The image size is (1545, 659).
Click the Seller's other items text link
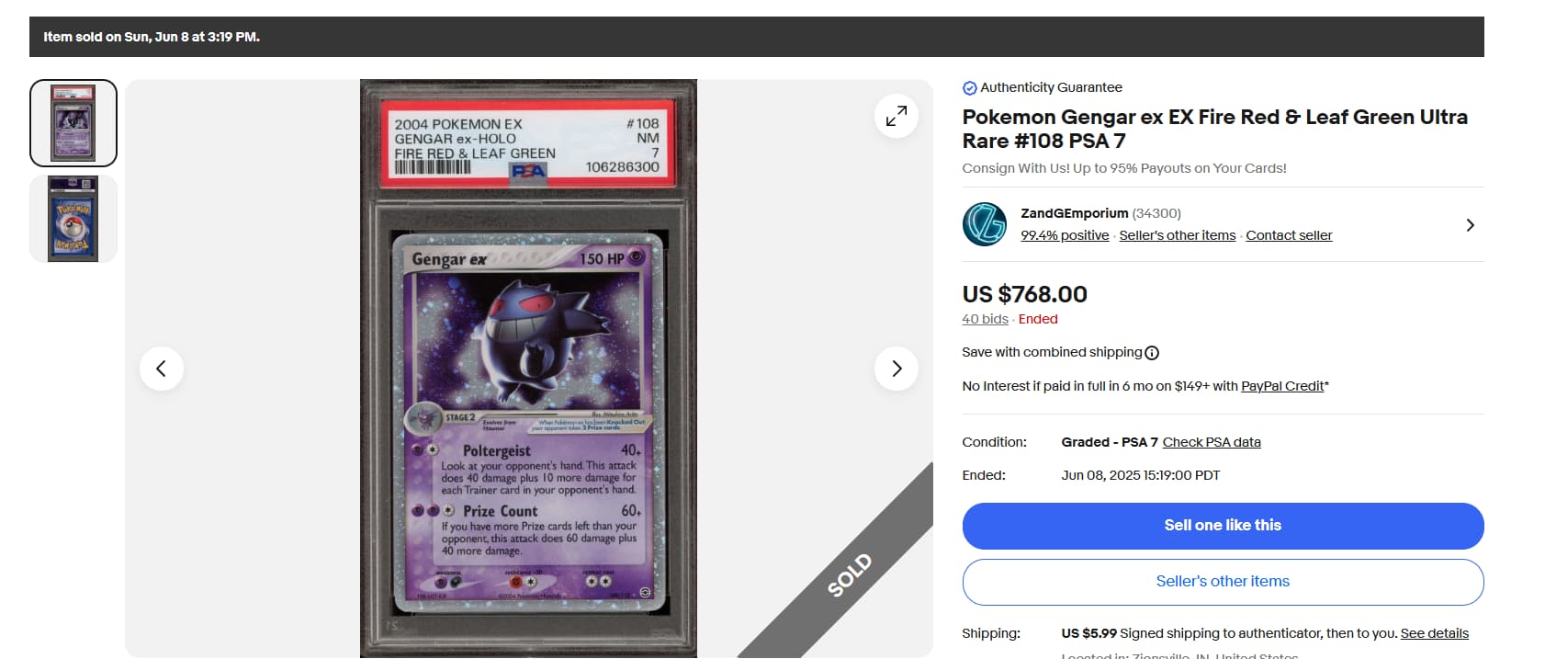[1177, 235]
